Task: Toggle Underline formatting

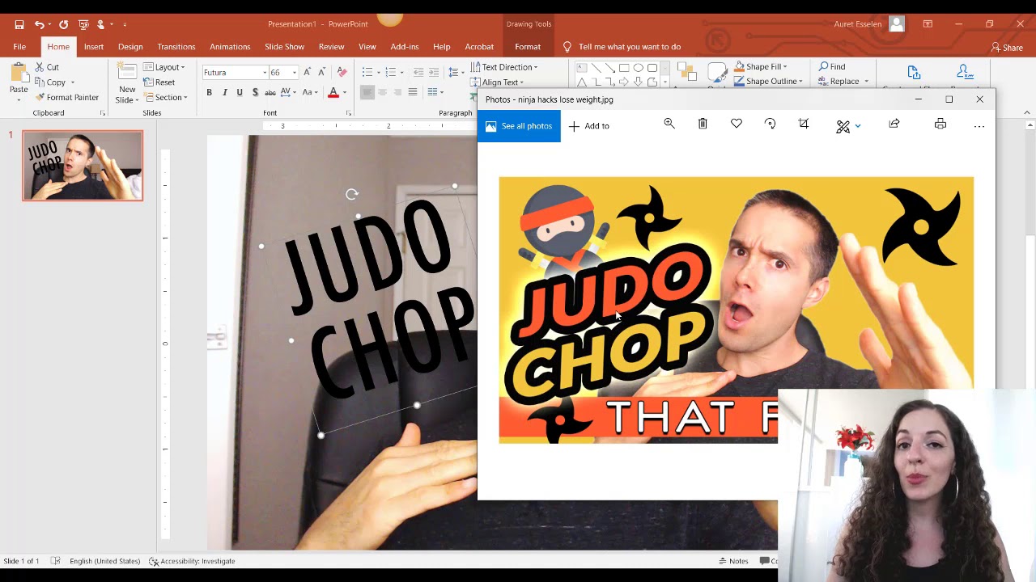Action: (x=240, y=92)
